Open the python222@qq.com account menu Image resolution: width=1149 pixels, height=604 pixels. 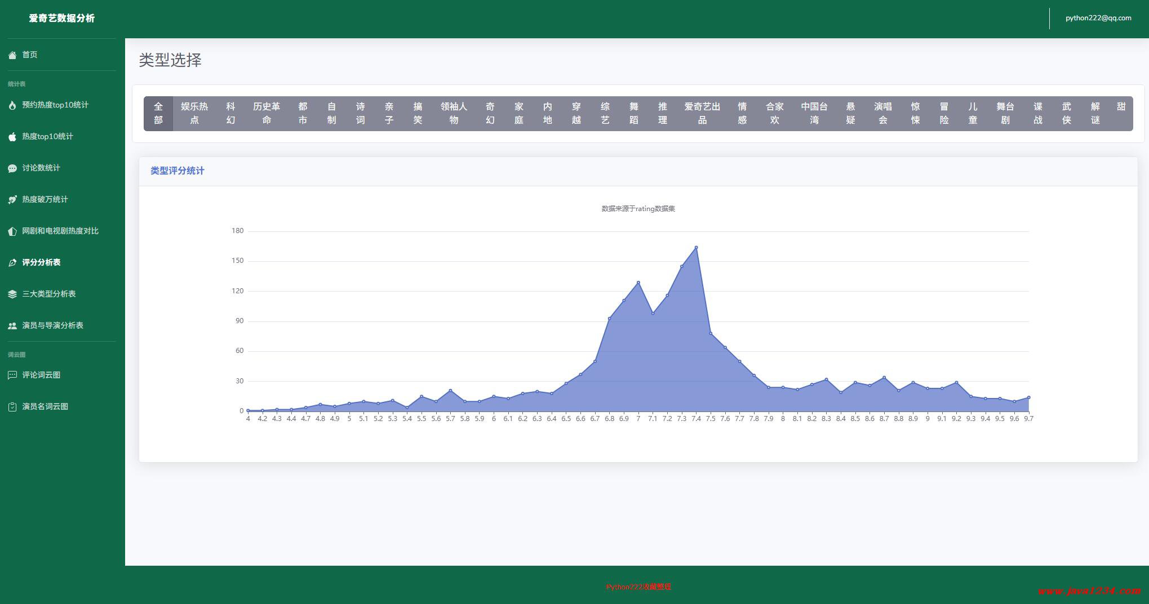point(1098,18)
